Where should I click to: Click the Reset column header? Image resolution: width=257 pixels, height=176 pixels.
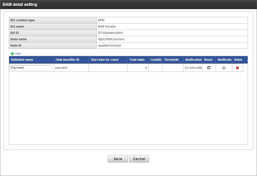209,60
